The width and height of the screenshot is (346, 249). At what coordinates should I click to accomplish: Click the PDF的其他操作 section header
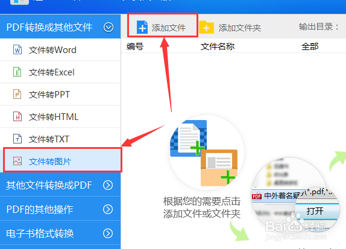tap(60, 209)
